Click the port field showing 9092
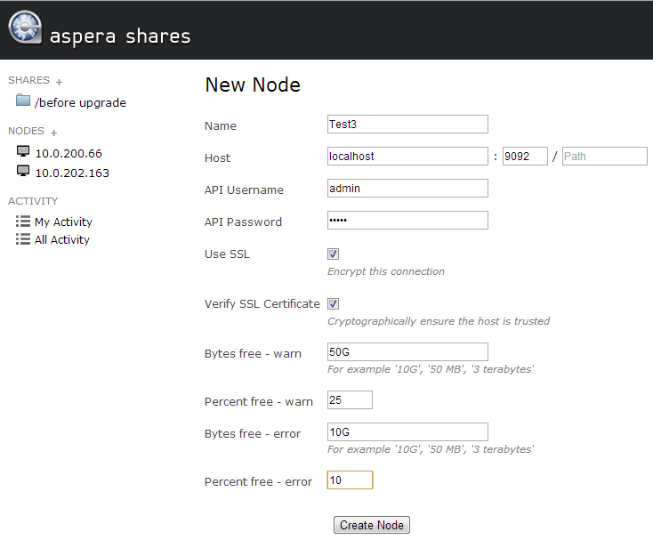This screenshot has height=540, width=653. pos(525,157)
